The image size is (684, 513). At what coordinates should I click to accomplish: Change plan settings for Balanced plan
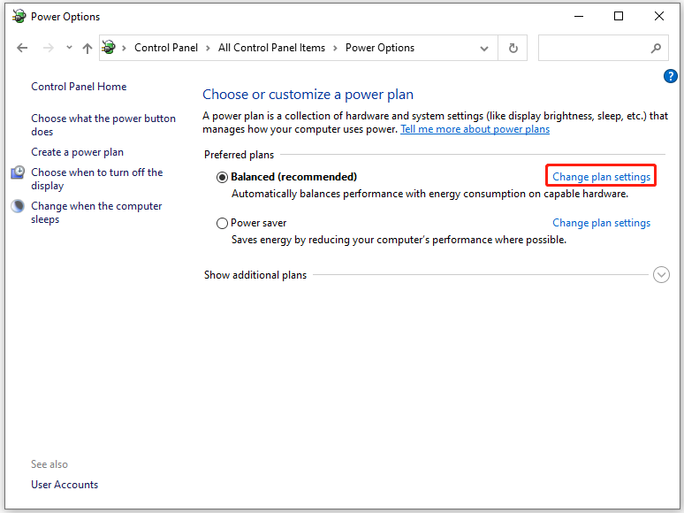click(601, 177)
